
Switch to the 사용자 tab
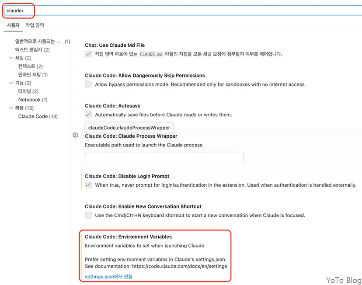tap(13, 25)
